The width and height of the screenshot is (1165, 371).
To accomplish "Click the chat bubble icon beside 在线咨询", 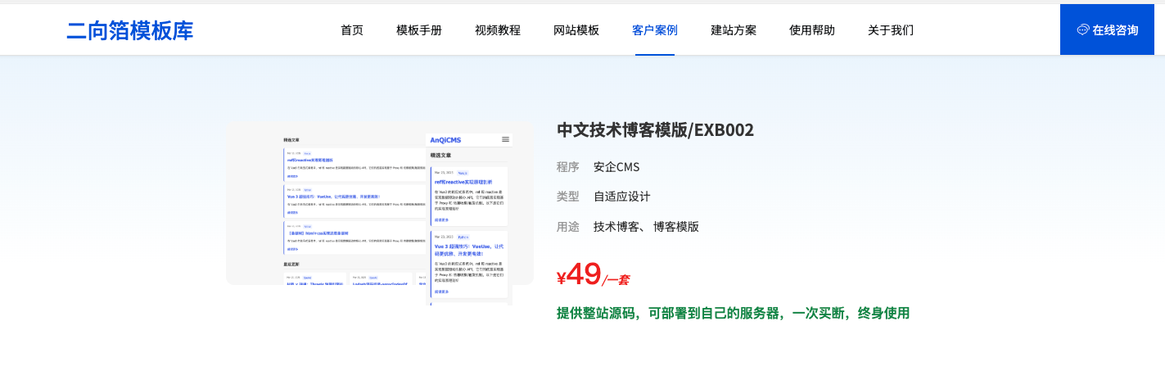I will (1082, 30).
